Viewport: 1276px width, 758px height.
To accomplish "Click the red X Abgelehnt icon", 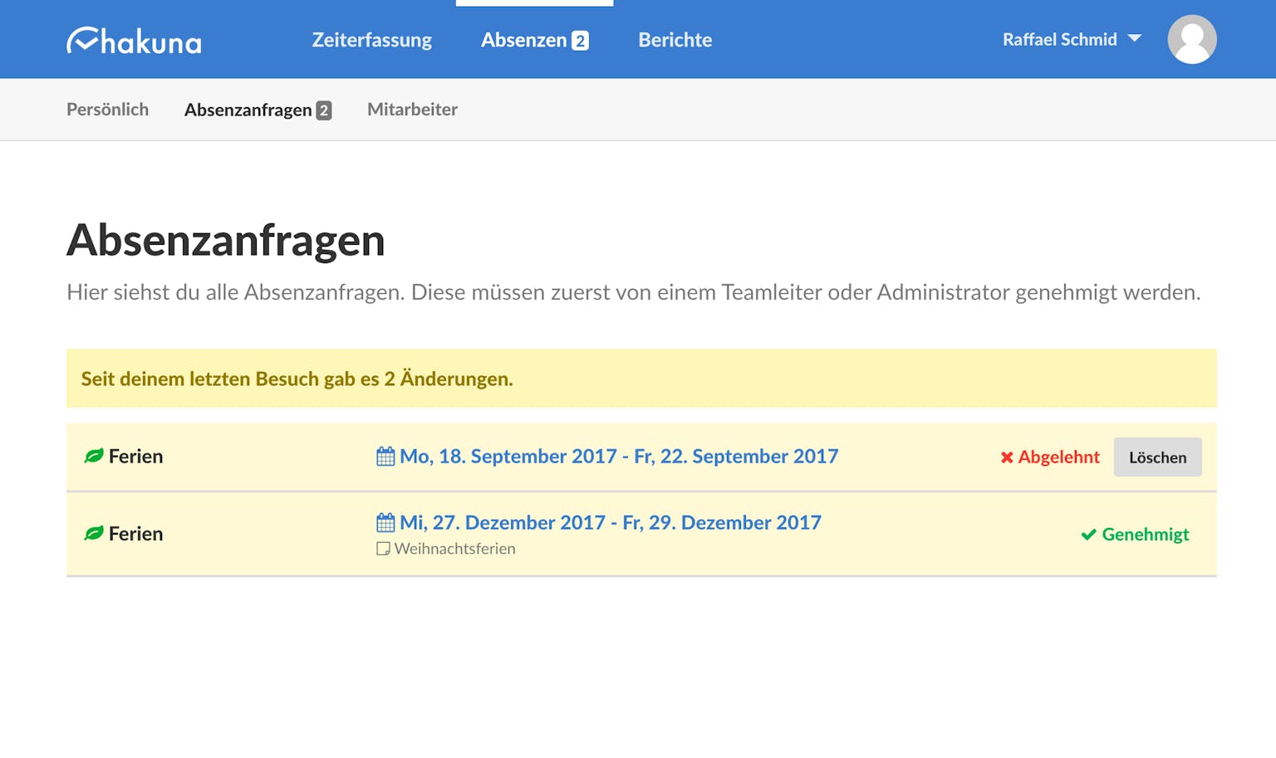I will (1007, 457).
